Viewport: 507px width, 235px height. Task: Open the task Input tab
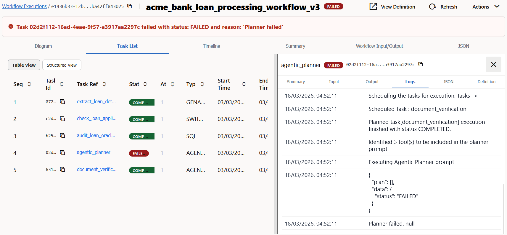(x=334, y=82)
